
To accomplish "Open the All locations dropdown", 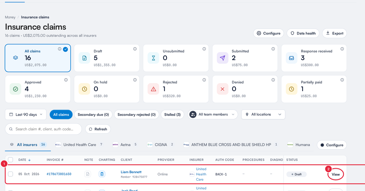I will pyautogui.click(x=263, y=114).
